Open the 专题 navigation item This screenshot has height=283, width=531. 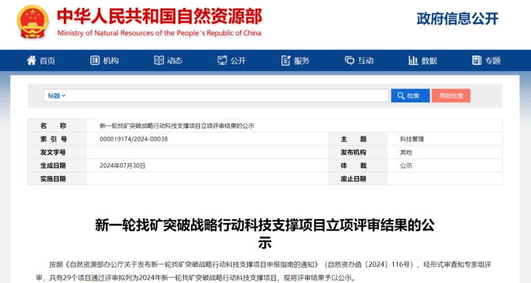pyautogui.click(x=486, y=60)
